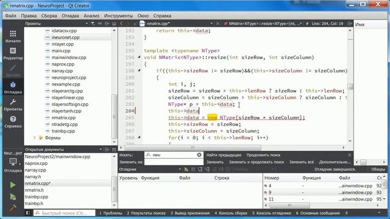This screenshot has height=219, width=390.
Task: Clear the search field text
Action: coord(199,155)
